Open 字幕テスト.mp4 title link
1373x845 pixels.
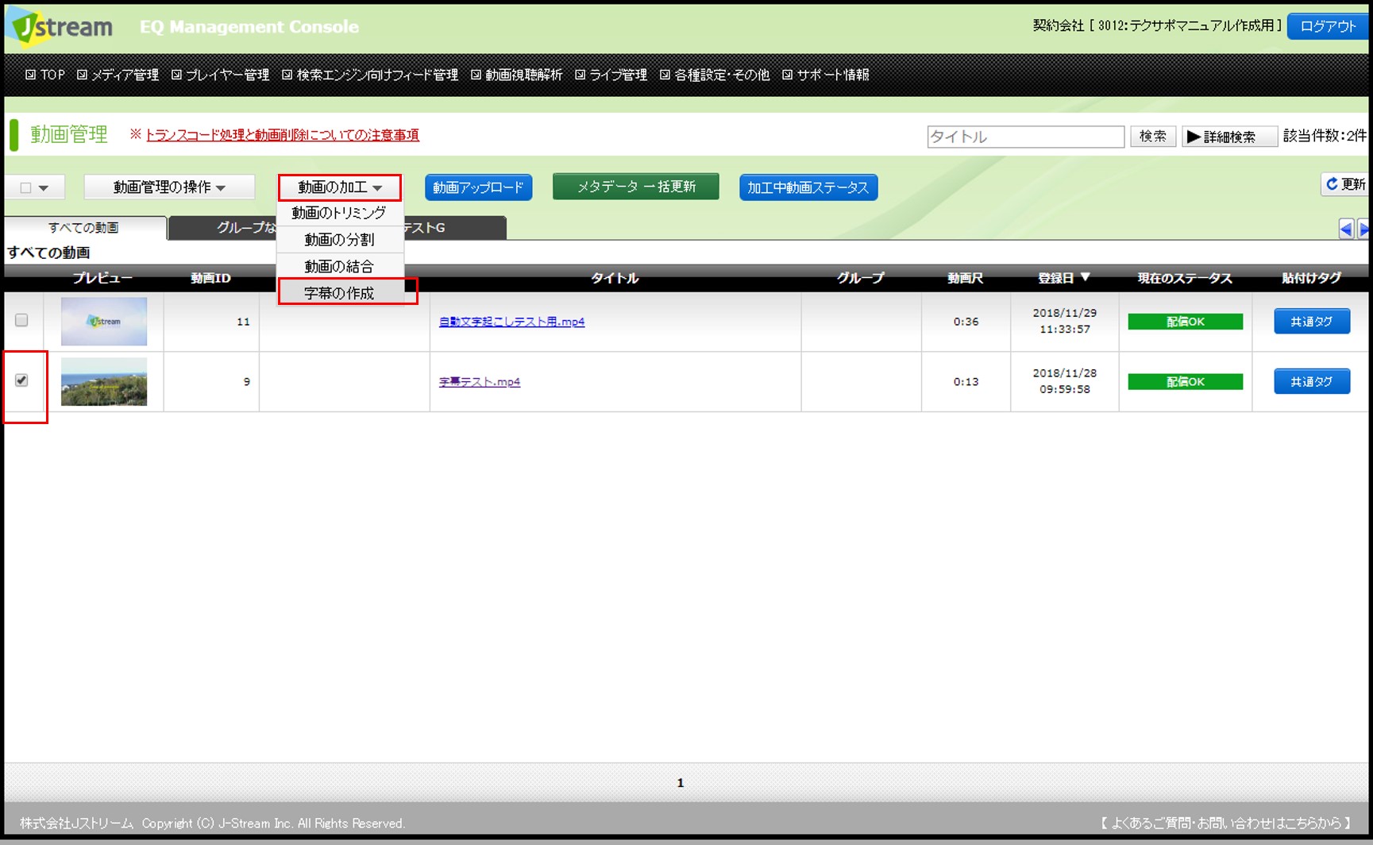pos(480,382)
